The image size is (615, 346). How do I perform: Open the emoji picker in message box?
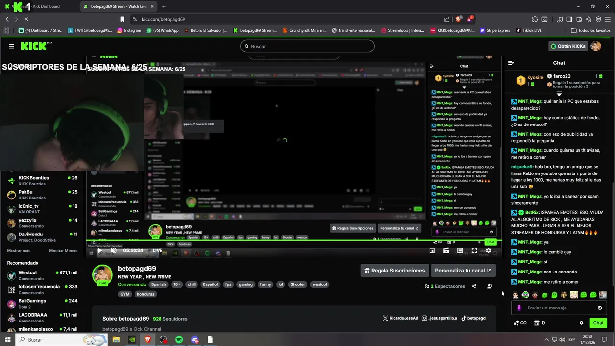click(600, 308)
